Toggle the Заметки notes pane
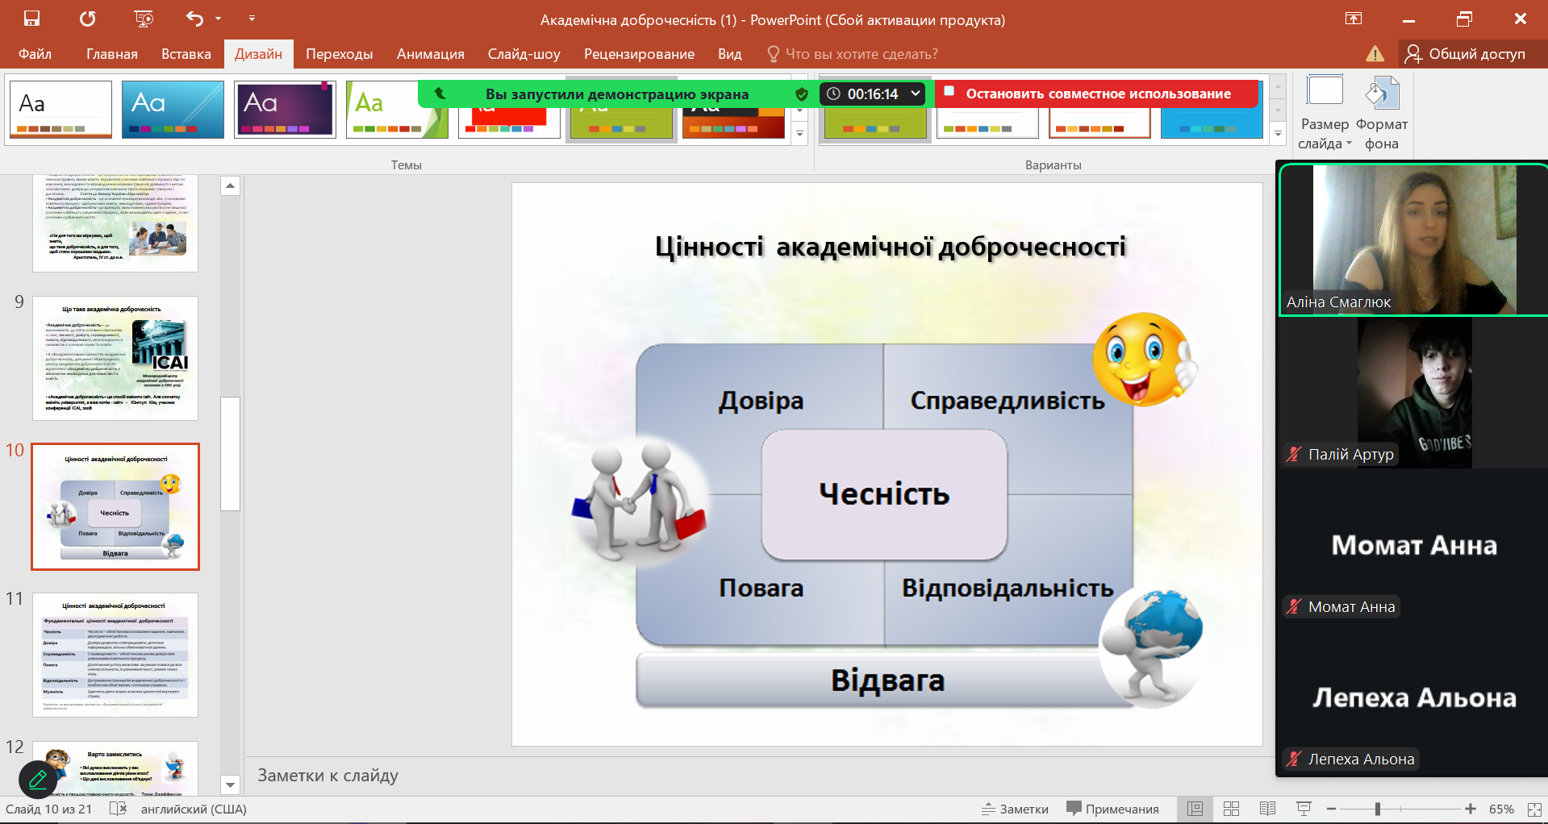This screenshot has height=824, width=1548. tap(1015, 809)
